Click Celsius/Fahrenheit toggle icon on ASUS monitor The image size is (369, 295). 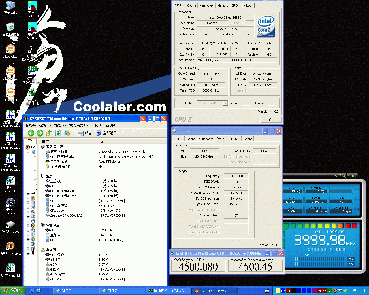(x=344, y=175)
